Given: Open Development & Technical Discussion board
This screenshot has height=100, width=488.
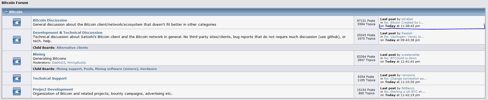Looking at the screenshot, I should point(68,32).
